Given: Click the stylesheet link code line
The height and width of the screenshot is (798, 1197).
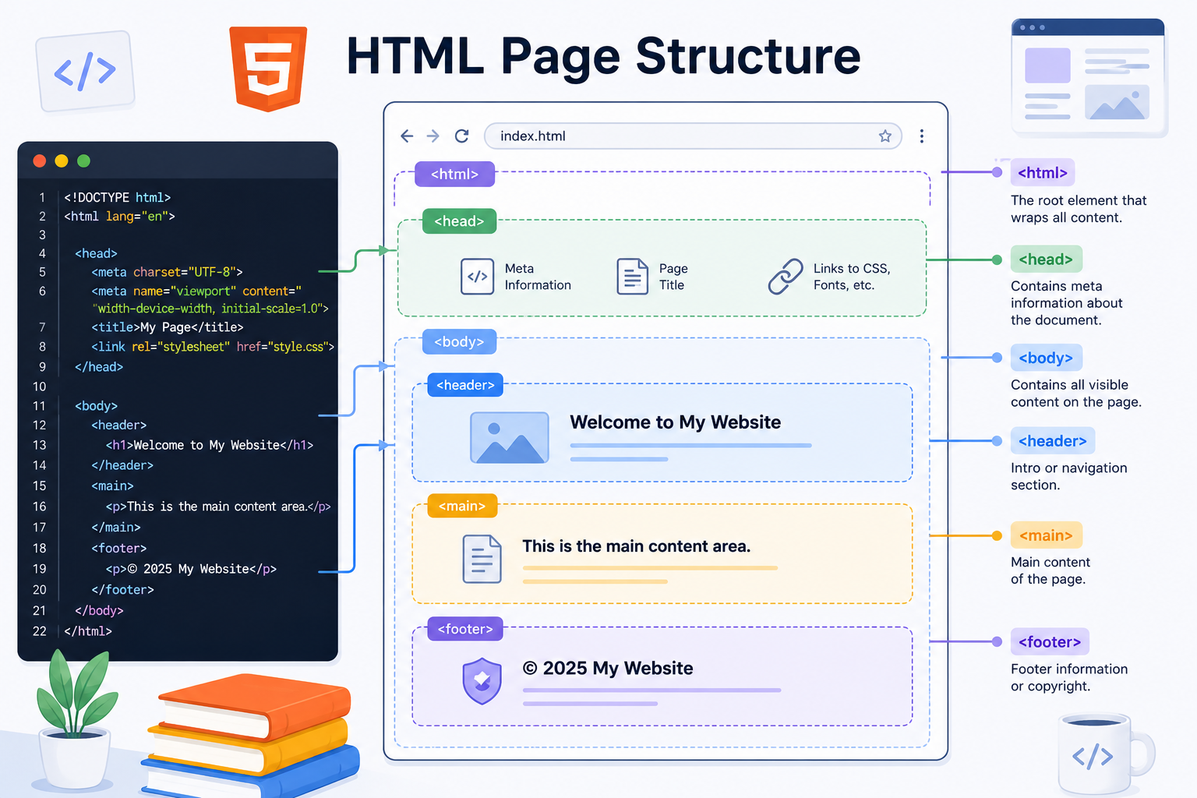Looking at the screenshot, I should coord(213,347).
